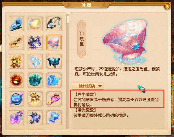This screenshot has width=174, height=137.
Task: Pick the highlighted pink bowl artifact
Action: (54, 42)
